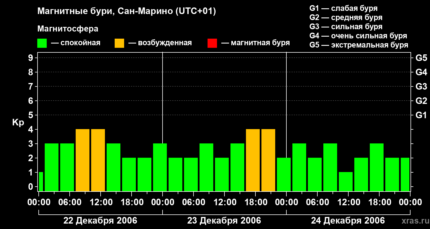Select the 'G5 — экстремальная буря' legend line

click(x=359, y=45)
